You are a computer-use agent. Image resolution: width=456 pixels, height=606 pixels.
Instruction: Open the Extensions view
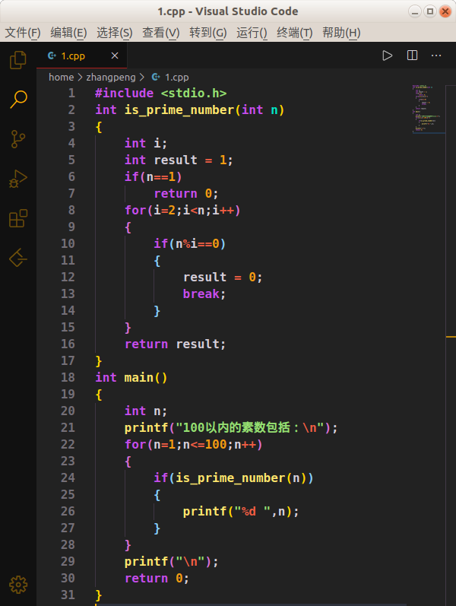click(x=18, y=219)
